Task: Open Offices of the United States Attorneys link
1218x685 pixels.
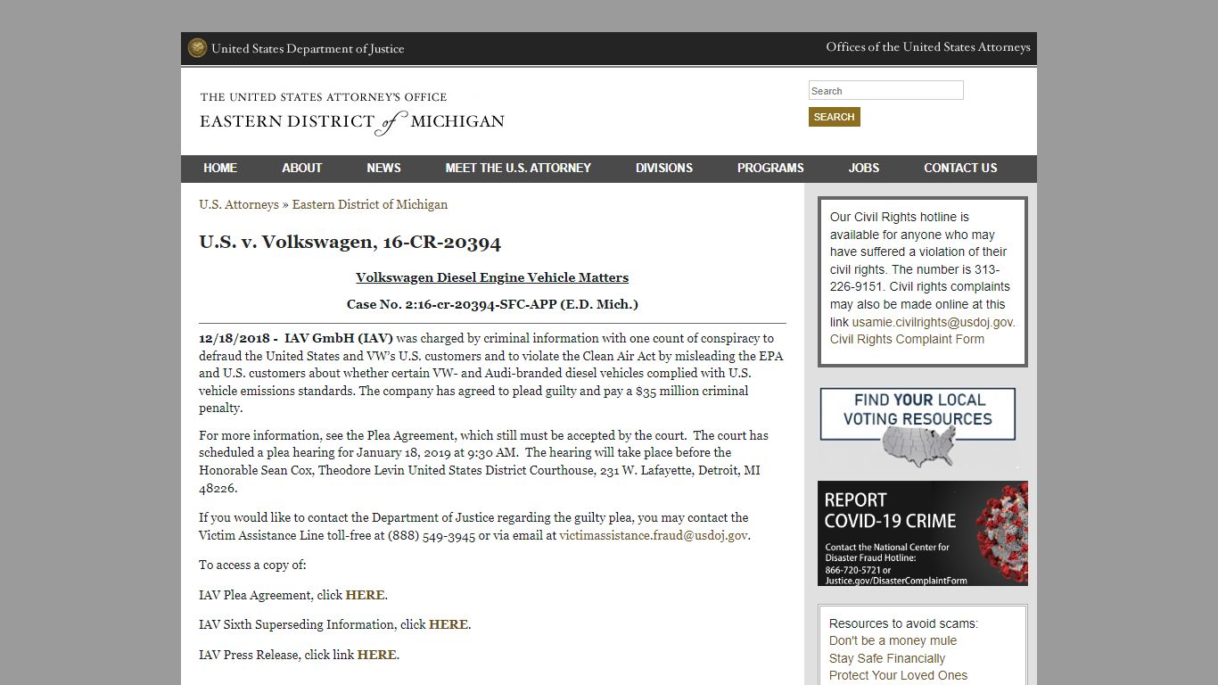Action: click(927, 47)
